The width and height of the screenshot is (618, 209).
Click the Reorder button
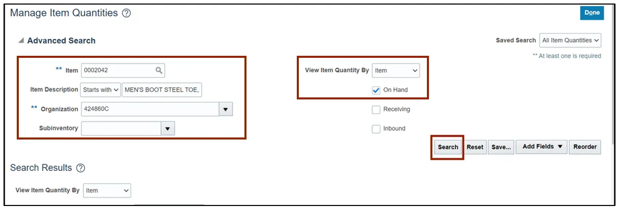click(x=585, y=147)
